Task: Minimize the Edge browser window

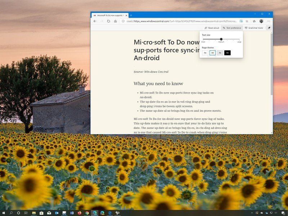Action: tap(255, 14)
